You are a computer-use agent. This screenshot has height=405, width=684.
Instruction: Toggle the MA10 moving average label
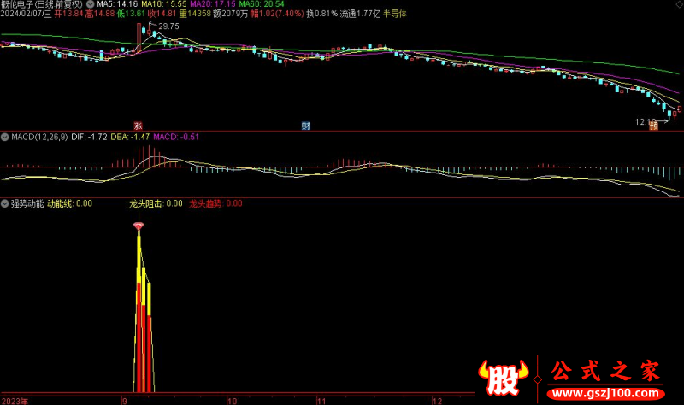coord(159,4)
